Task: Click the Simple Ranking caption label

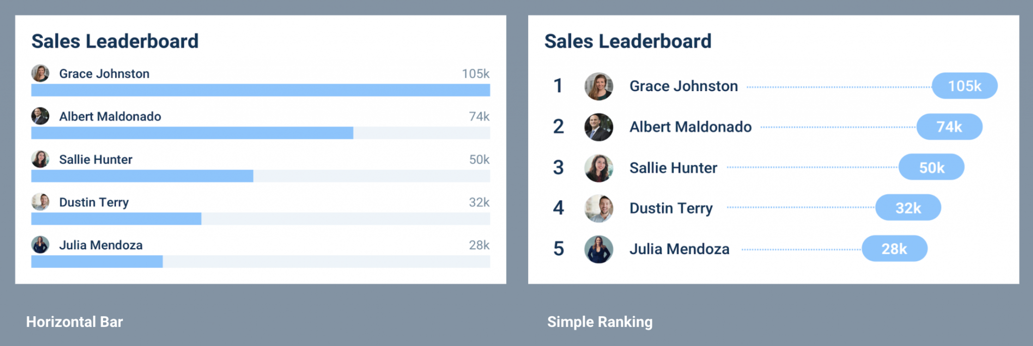Action: pos(600,322)
